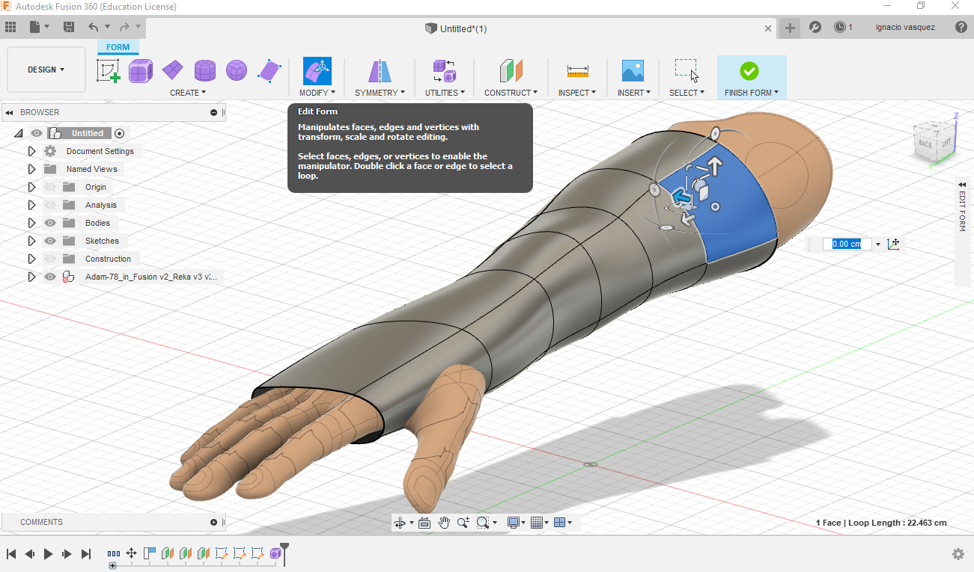The height and width of the screenshot is (572, 974).
Task: Undo the last action
Action: click(x=93, y=27)
